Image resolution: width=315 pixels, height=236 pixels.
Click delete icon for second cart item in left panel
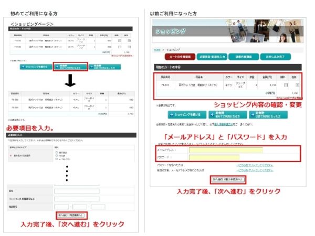tap(119, 47)
